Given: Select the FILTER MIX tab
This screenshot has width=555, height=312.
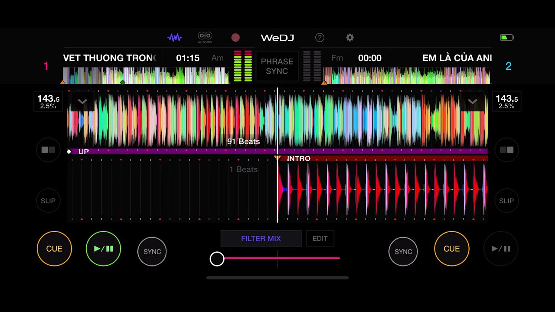Looking at the screenshot, I should pos(261,238).
